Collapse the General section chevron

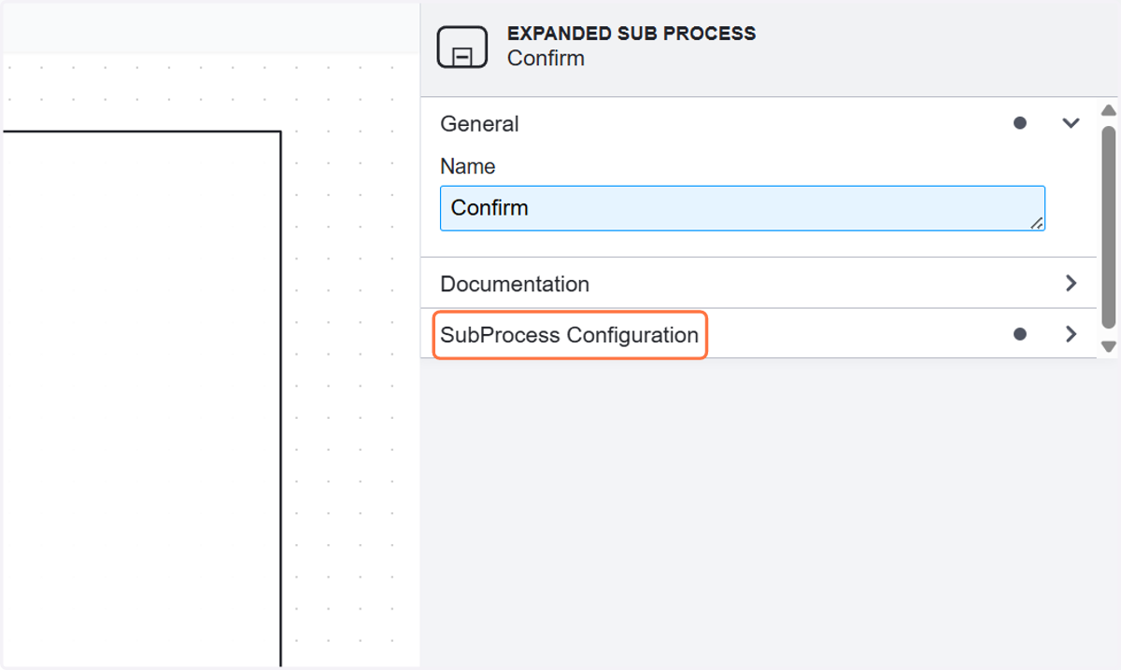1071,123
